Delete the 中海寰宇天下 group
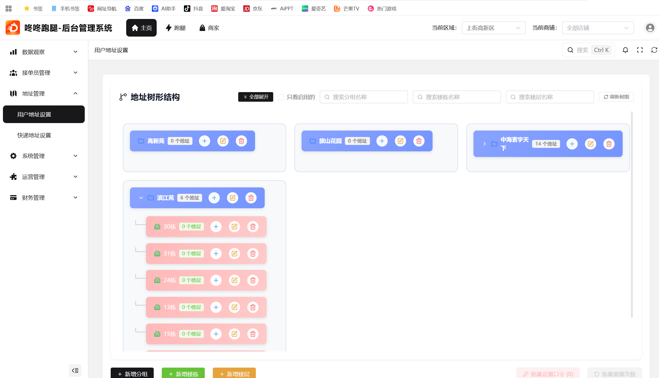659x378 pixels. tap(609, 144)
